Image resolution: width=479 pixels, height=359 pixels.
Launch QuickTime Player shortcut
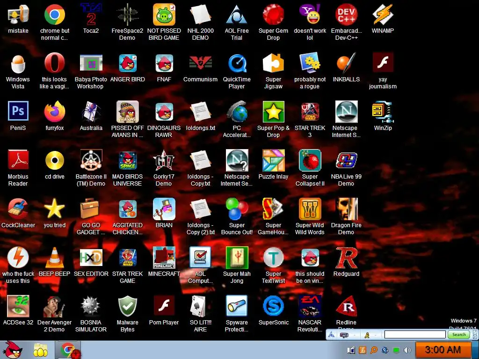[x=237, y=63]
